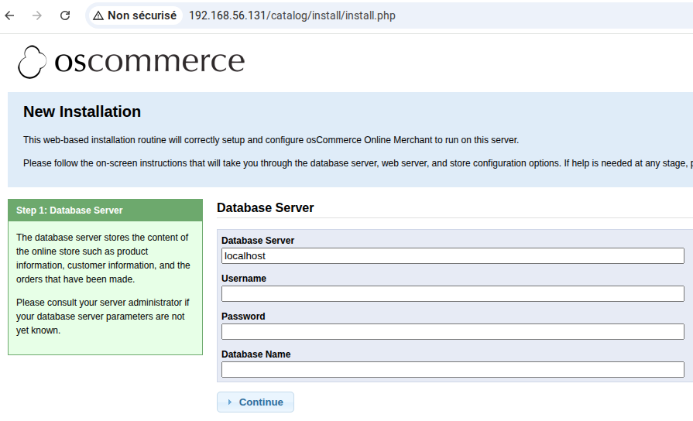Click the 'This web-based installation routine' sentence
The image size is (693, 421).
tap(271, 140)
